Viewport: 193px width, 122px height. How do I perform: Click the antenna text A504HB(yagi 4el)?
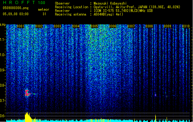click(108, 14)
